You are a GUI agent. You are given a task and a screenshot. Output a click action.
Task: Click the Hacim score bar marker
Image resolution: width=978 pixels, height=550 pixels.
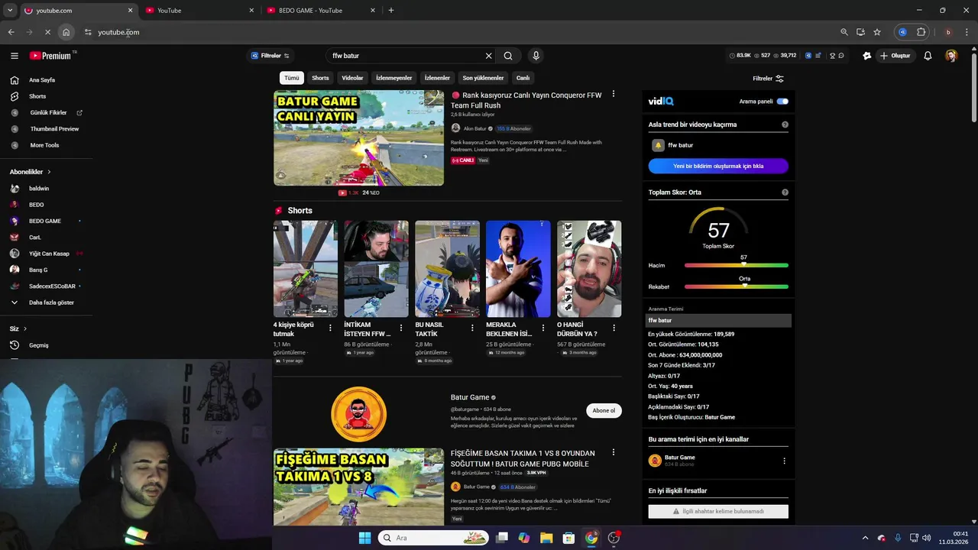(x=743, y=265)
